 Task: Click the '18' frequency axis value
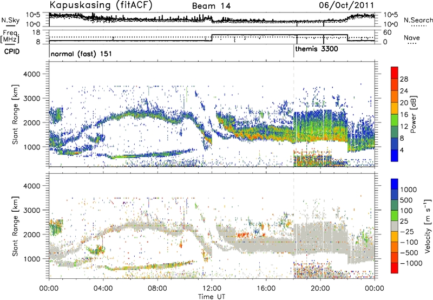click(x=36, y=32)
